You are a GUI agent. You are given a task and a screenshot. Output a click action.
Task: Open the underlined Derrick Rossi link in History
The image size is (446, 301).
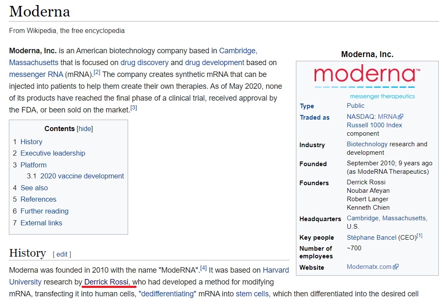pyautogui.click(x=107, y=282)
